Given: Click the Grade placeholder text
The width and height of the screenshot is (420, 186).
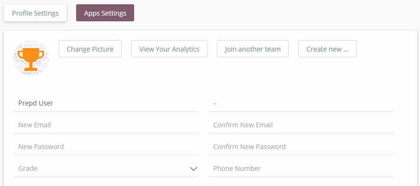Looking at the screenshot, I should tap(28, 168).
